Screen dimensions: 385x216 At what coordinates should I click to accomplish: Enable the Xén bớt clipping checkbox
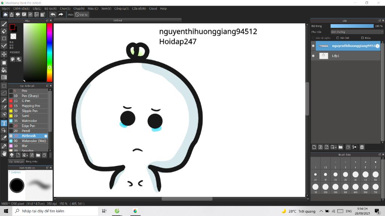(338, 38)
